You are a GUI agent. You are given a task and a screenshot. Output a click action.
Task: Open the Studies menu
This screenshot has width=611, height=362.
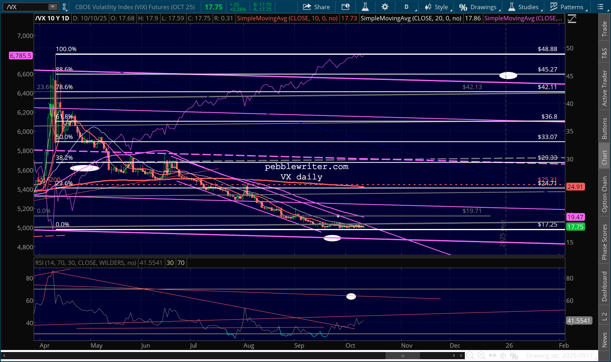(x=525, y=7)
